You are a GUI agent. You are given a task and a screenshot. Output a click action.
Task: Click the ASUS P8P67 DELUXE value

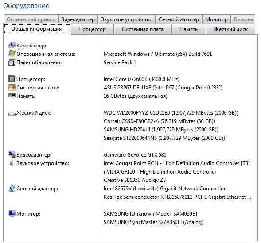click(x=163, y=88)
